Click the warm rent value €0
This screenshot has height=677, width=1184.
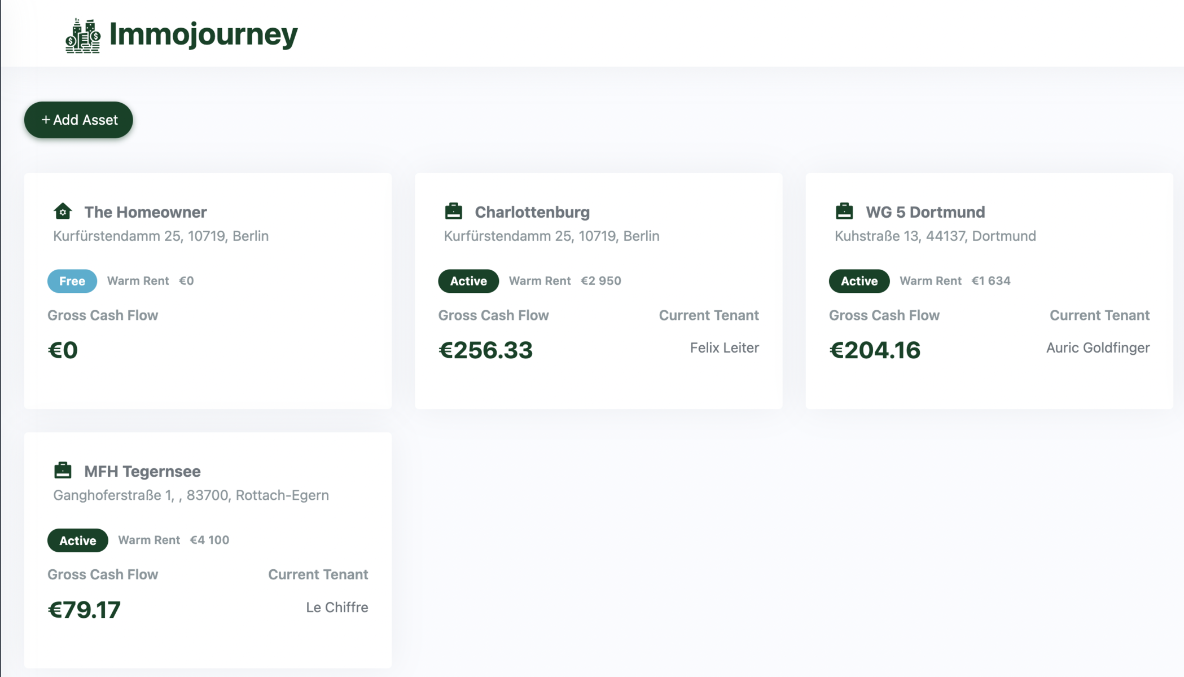point(186,281)
